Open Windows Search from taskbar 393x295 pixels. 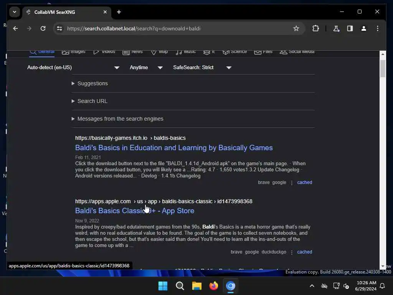pyautogui.click(x=180, y=286)
